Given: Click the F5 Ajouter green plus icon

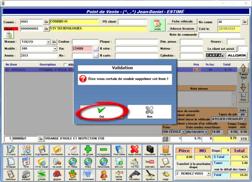Looking at the screenshot, I should [x=88, y=150].
